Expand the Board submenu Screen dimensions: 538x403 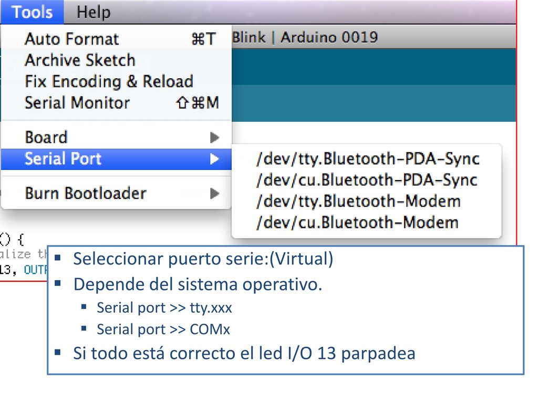[116, 137]
